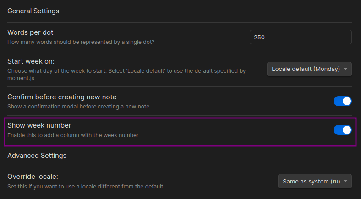The width and height of the screenshot is (361, 199).
Task: Click the Enable this to add a column description
Action: (73, 135)
